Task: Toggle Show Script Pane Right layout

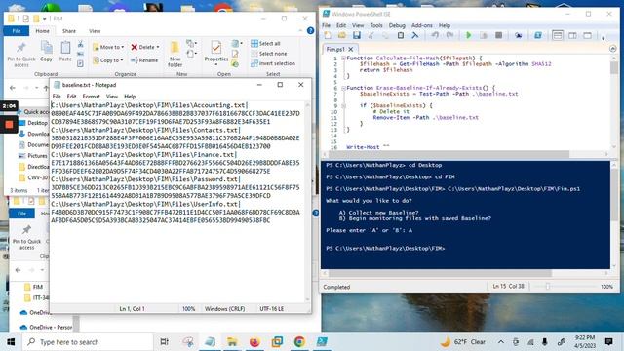Action: click(x=572, y=35)
